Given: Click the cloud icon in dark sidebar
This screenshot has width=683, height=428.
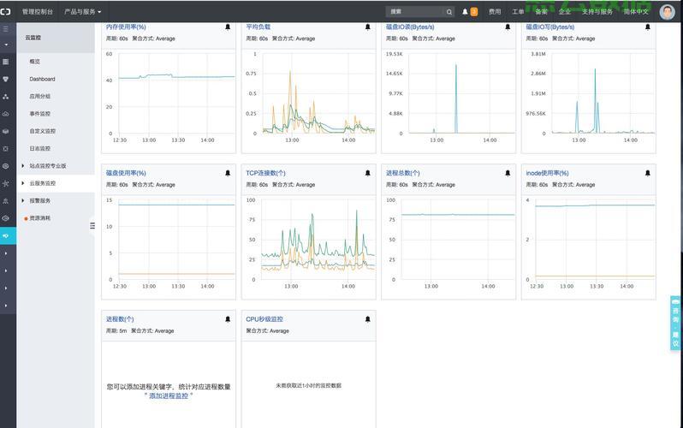Looking at the screenshot, I should [x=6, y=114].
